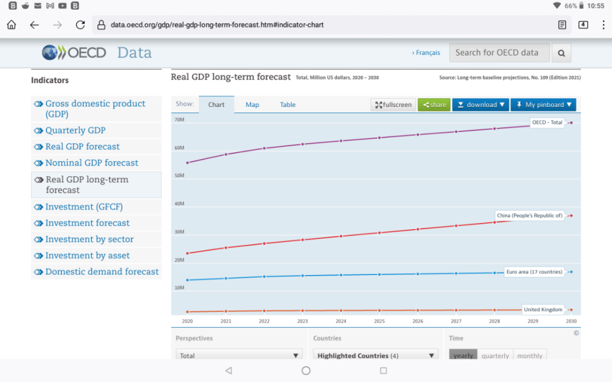Image resolution: width=612 pixels, height=382 pixels.
Task: Switch to the Map tab
Action: pyautogui.click(x=252, y=105)
